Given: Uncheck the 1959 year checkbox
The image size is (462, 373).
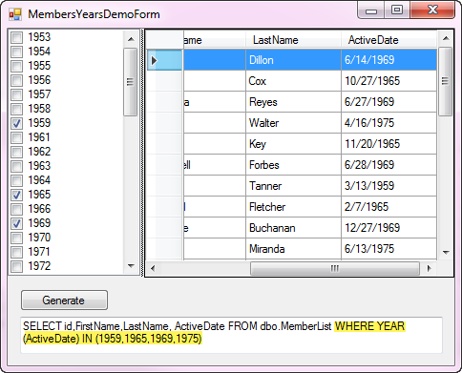Looking at the screenshot, I should pyautogui.click(x=17, y=123).
